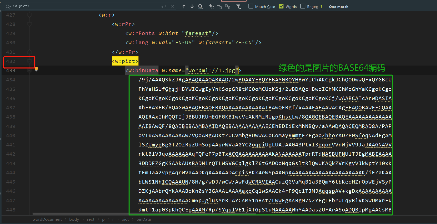Click the horizontal scrollbar of the editor

click(144, 214)
